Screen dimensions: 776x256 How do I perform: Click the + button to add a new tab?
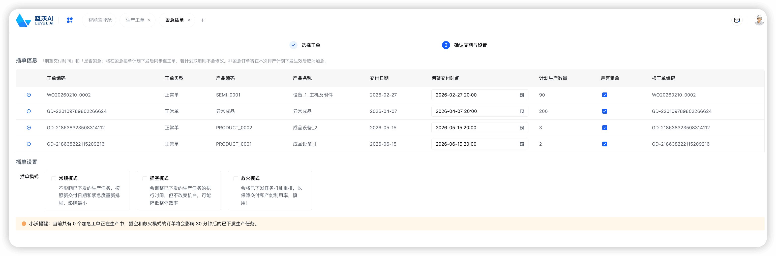(202, 20)
